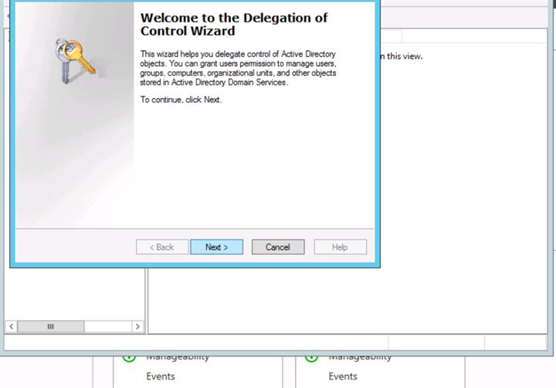556x388 pixels.
Task: Click the left green Manageability status icon
Action: tap(129, 357)
